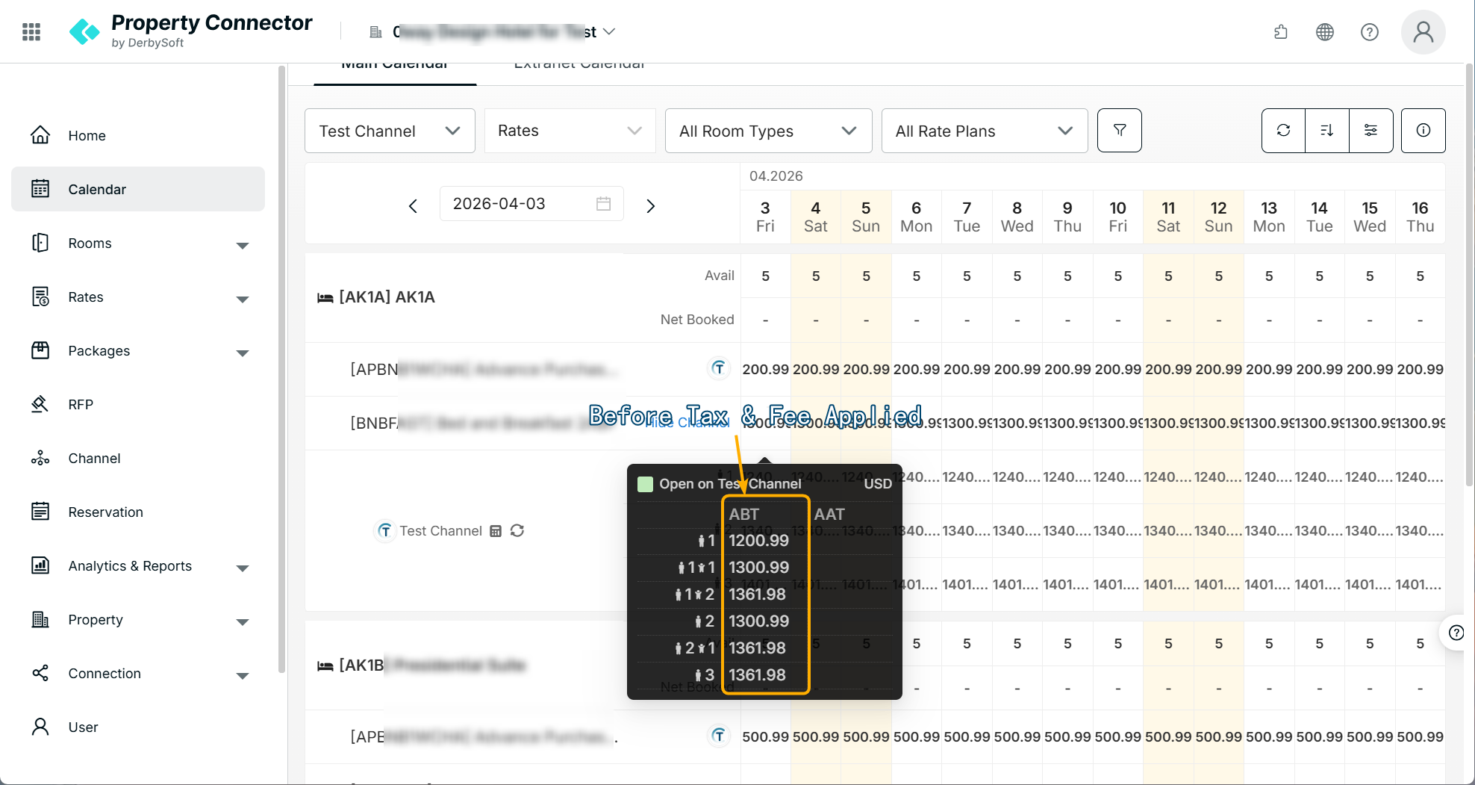This screenshot has height=785, width=1475.
Task: Click the bed icon next to AK1A
Action: [325, 298]
